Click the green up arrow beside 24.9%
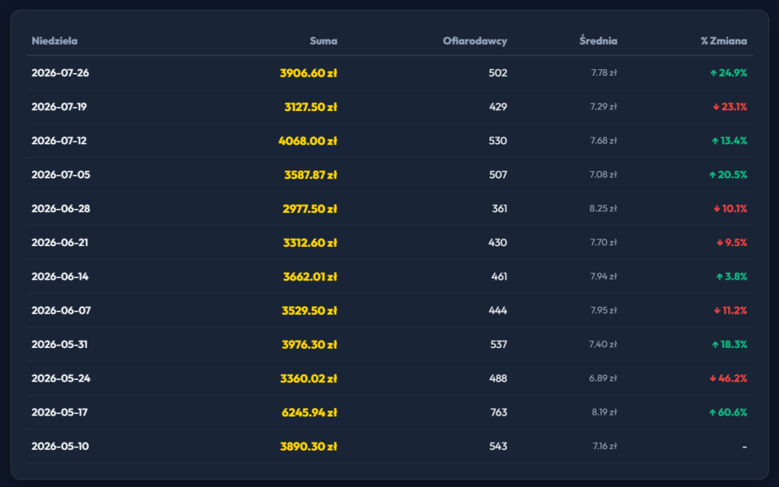The width and height of the screenshot is (779, 487). click(x=713, y=73)
